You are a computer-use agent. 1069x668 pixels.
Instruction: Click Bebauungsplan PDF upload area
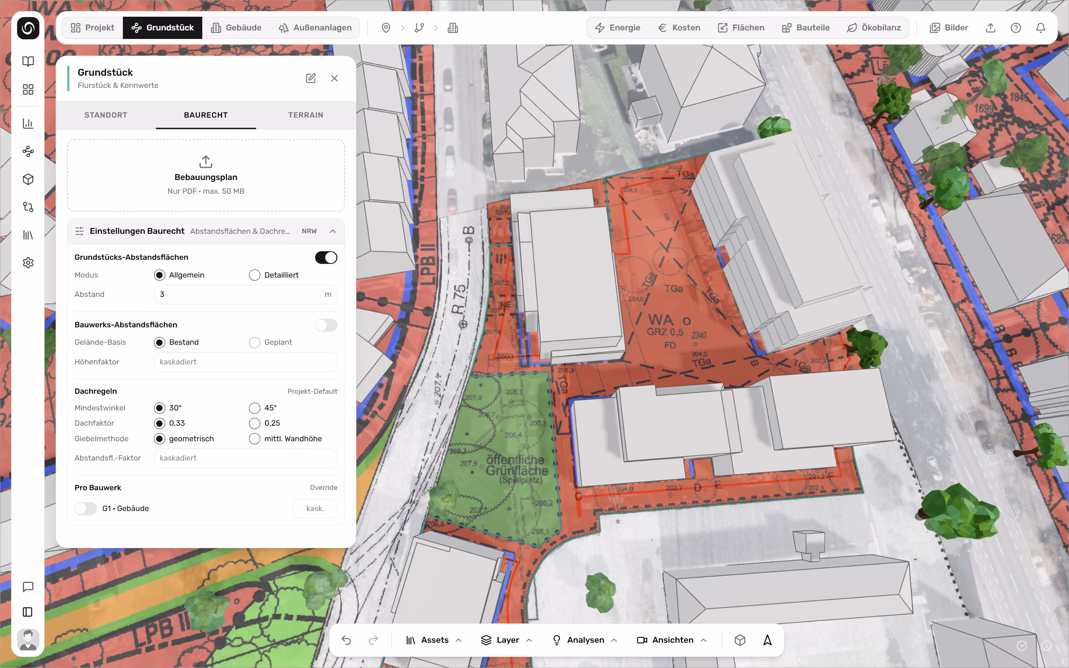pyautogui.click(x=206, y=176)
